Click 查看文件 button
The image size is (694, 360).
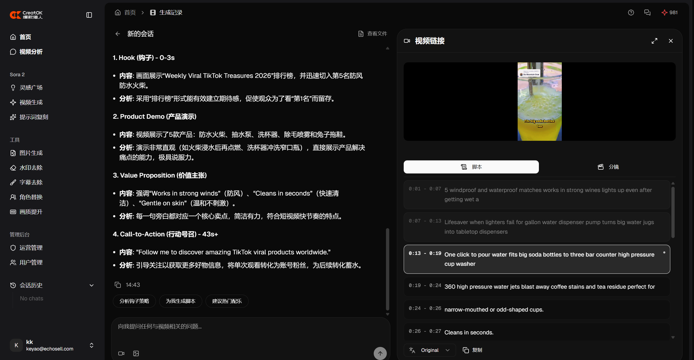373,34
